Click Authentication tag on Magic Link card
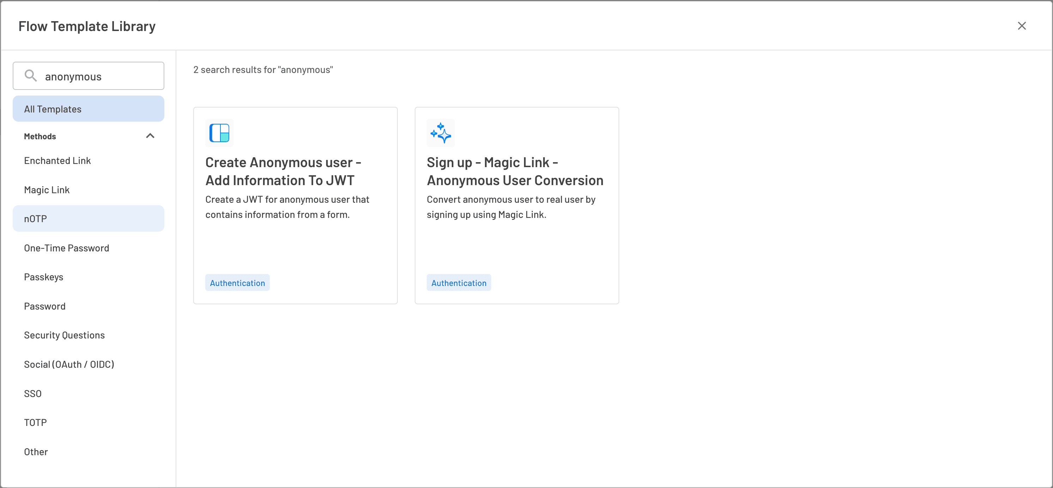1053x488 pixels. point(459,283)
